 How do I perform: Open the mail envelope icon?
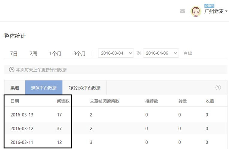coord(182,11)
